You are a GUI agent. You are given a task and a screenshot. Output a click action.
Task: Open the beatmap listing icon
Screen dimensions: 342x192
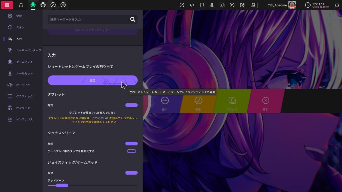222,5
